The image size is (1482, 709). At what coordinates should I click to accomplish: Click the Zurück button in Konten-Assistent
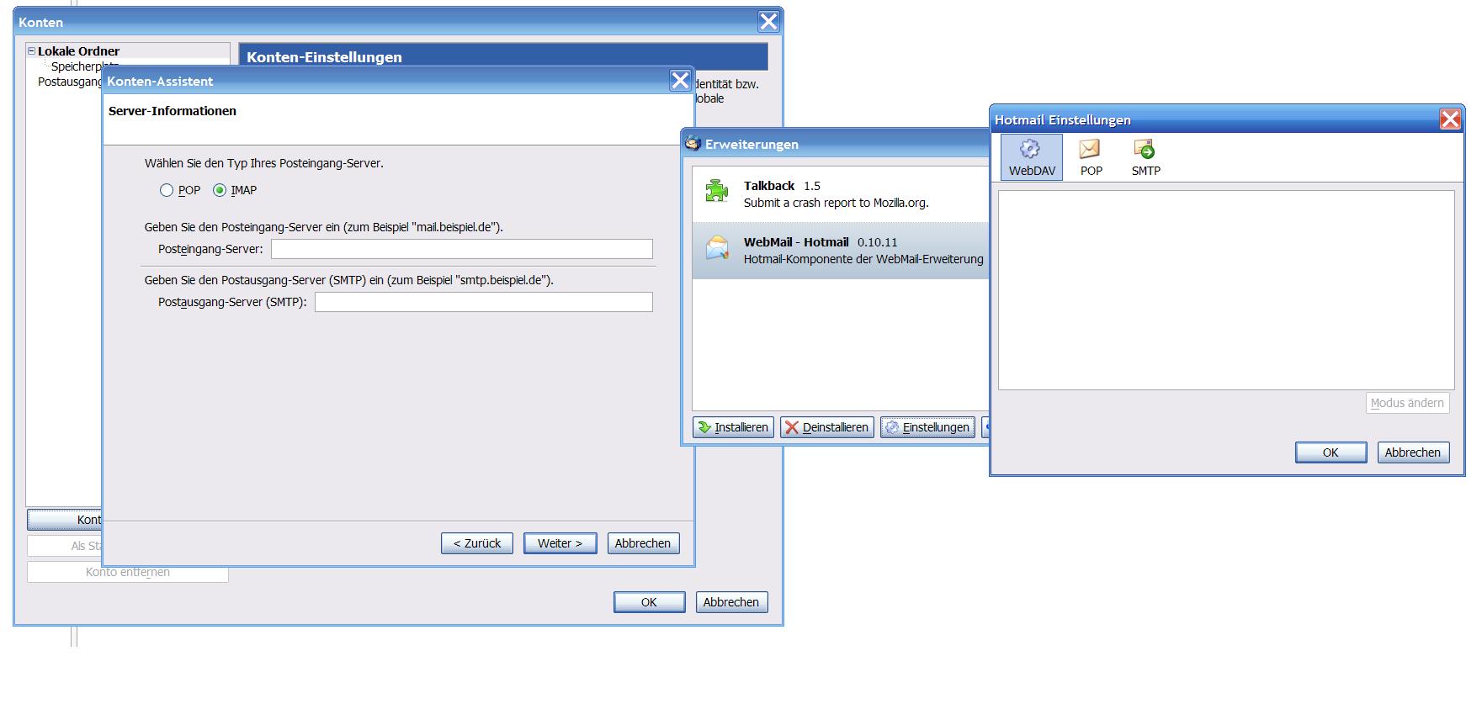pyautogui.click(x=476, y=543)
